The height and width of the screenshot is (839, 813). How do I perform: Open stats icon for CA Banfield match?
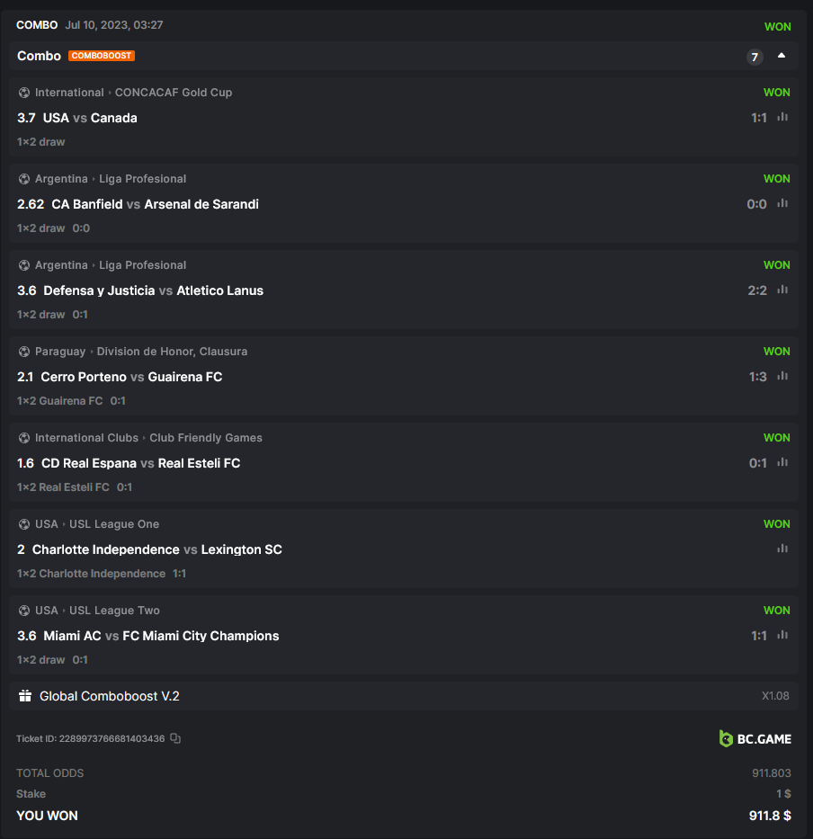point(782,204)
